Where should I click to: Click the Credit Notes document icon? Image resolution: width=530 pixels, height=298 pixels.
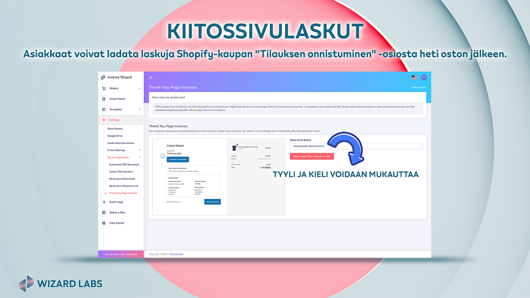pyautogui.click(x=104, y=99)
